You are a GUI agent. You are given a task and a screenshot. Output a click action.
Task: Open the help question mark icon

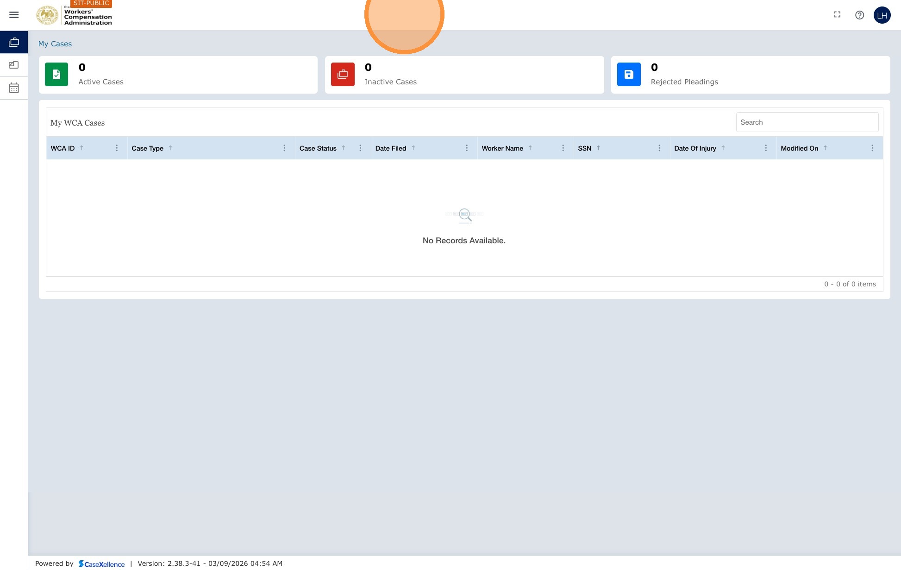859,15
